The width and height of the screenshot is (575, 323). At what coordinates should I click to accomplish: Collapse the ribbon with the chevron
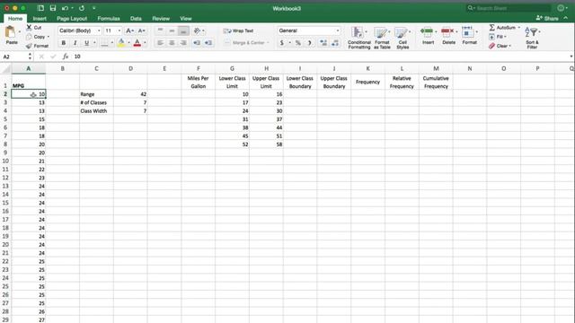tap(565, 18)
